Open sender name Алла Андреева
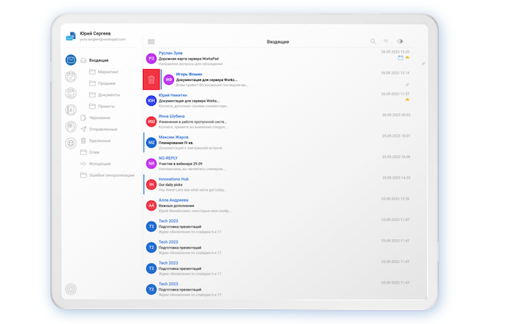This screenshot has height=324, width=516. pyautogui.click(x=173, y=200)
